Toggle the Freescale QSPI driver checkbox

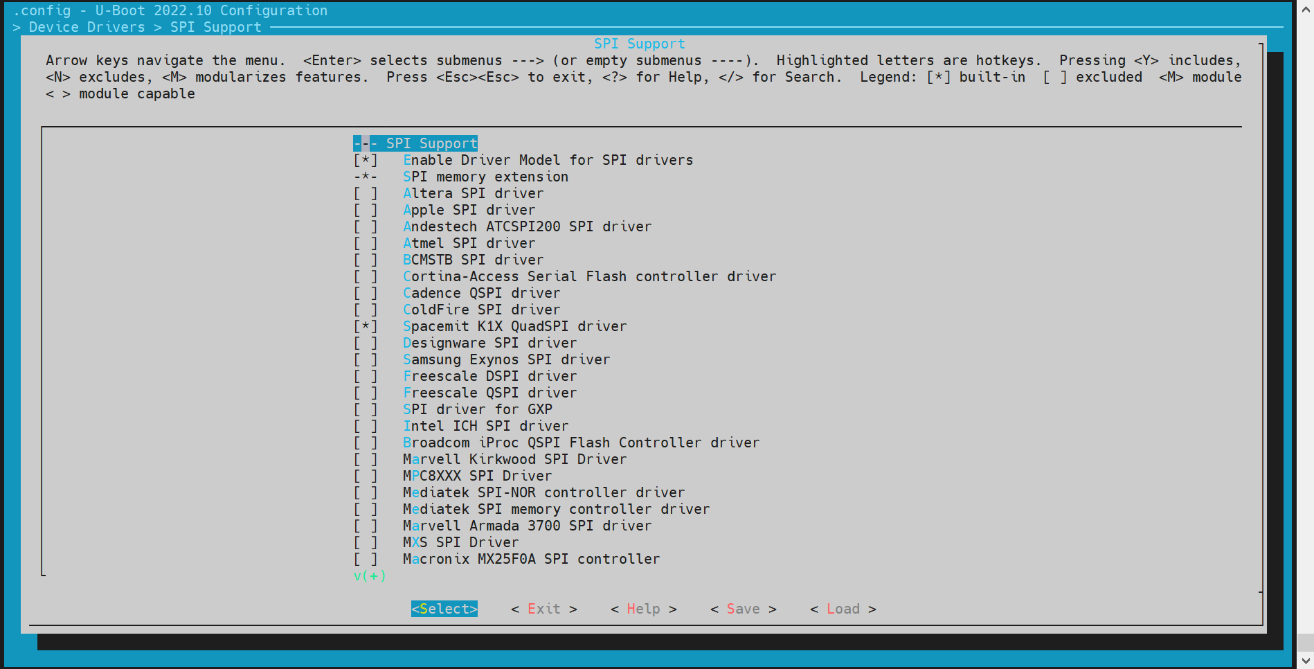pyautogui.click(x=366, y=393)
